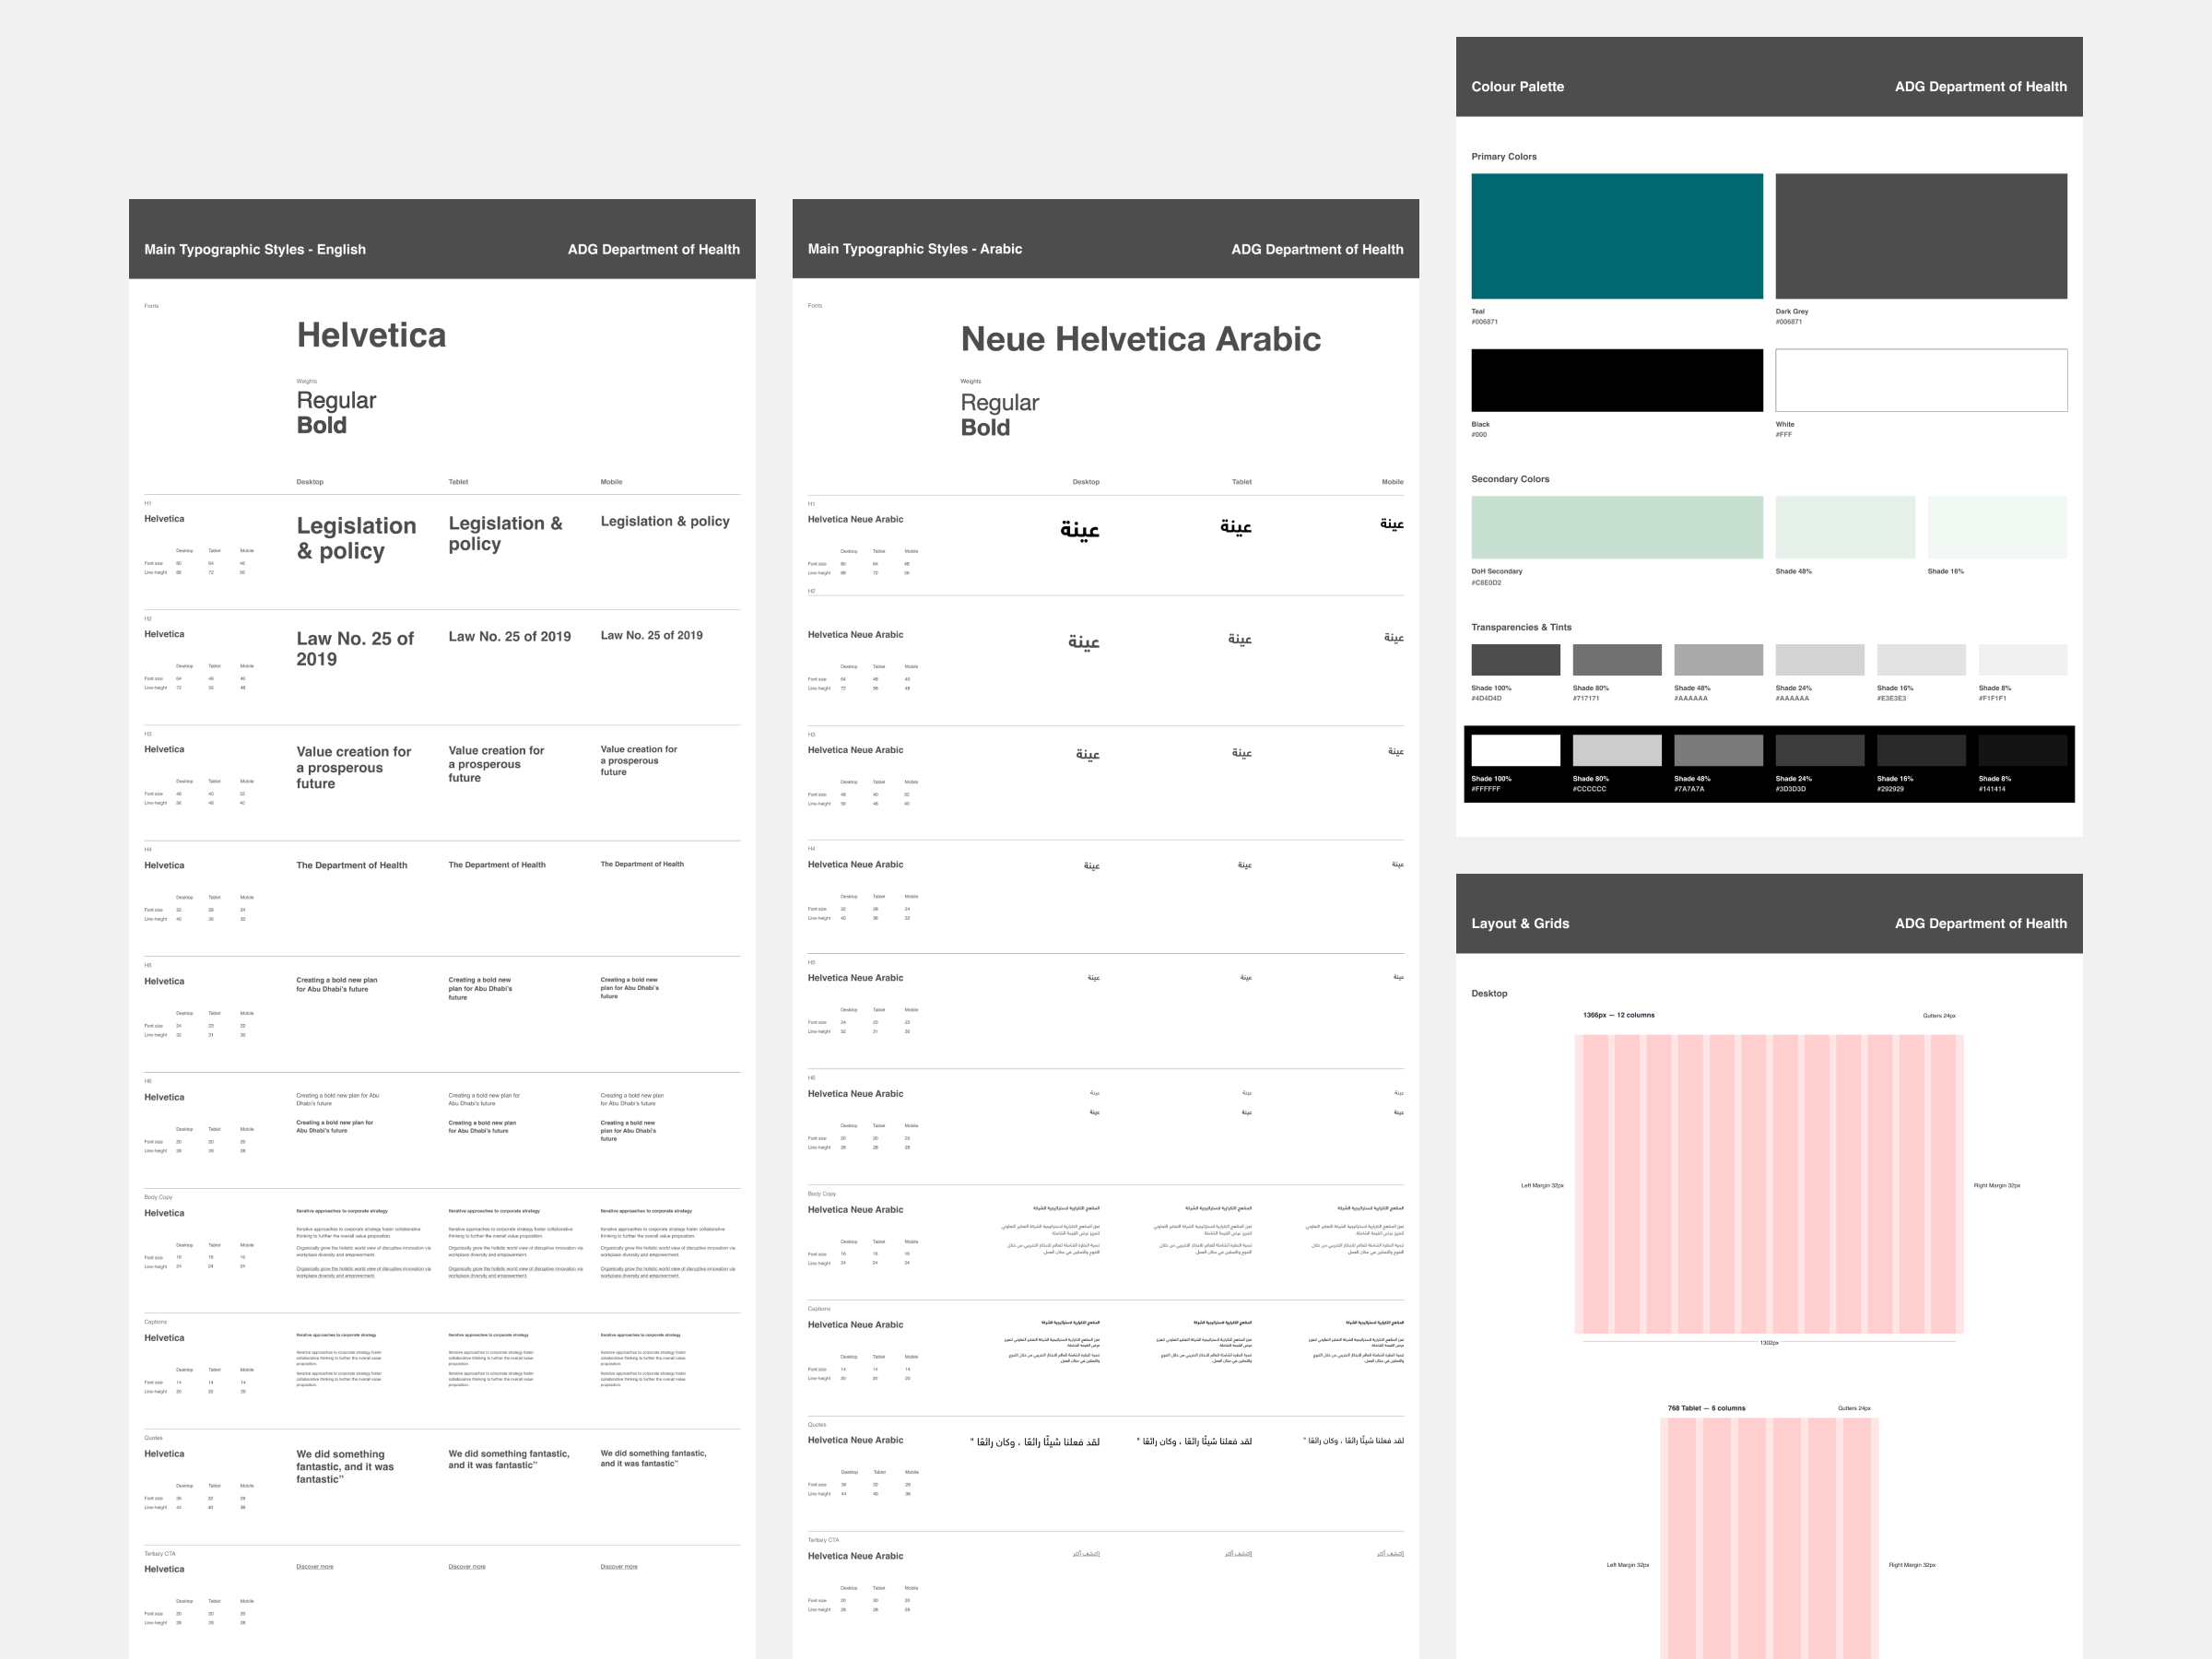Click "Regular" weight under Neue Helvetica Arabic
The width and height of the screenshot is (2212, 1659).
(999, 403)
